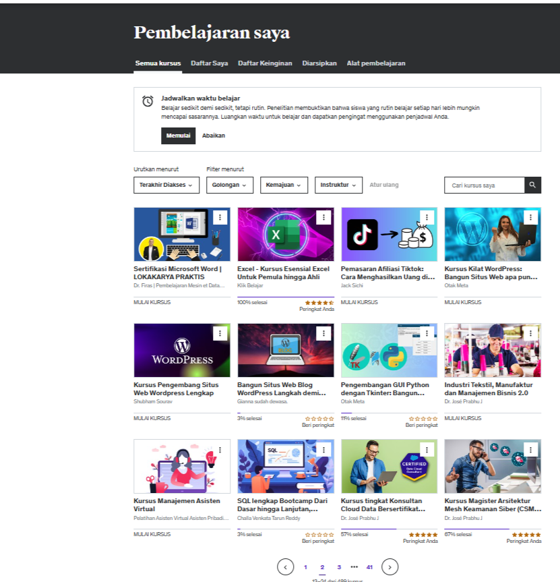This screenshot has width=560, height=582.
Task: Open options menu on Pemasaran Afiliasi Tiktok card
Action: click(427, 217)
